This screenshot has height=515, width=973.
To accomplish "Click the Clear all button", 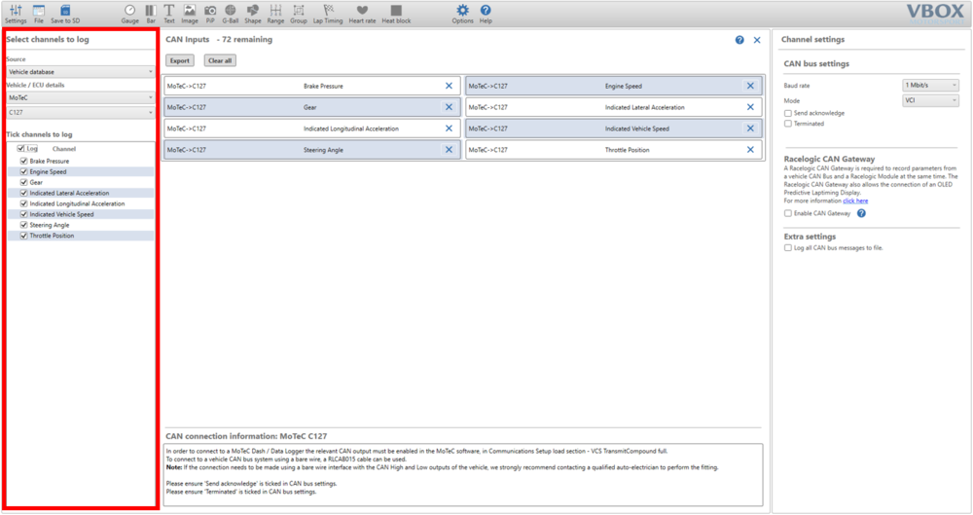I will (220, 60).
